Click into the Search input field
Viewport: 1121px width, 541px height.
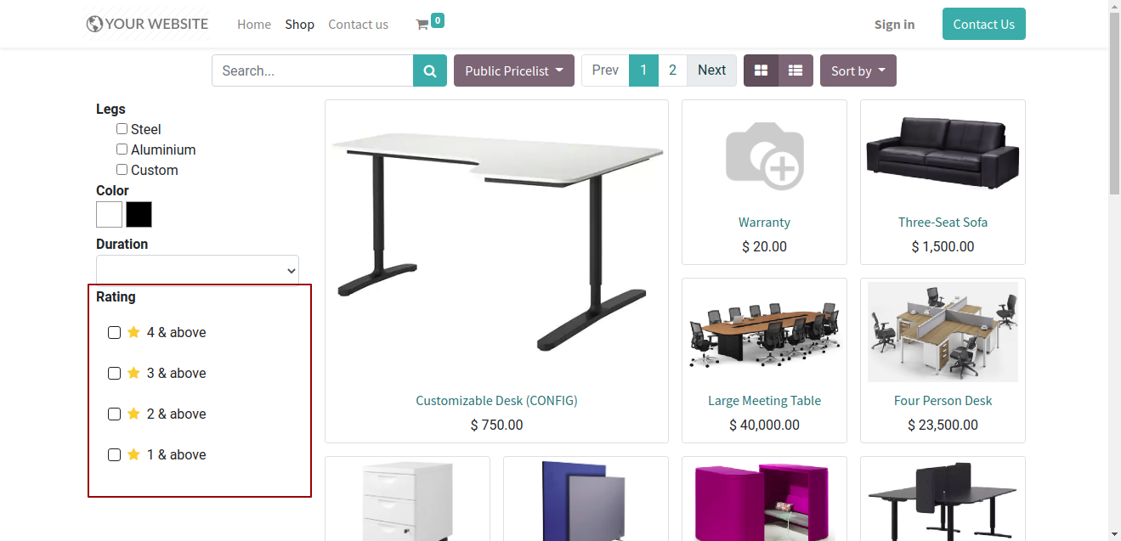click(x=313, y=70)
